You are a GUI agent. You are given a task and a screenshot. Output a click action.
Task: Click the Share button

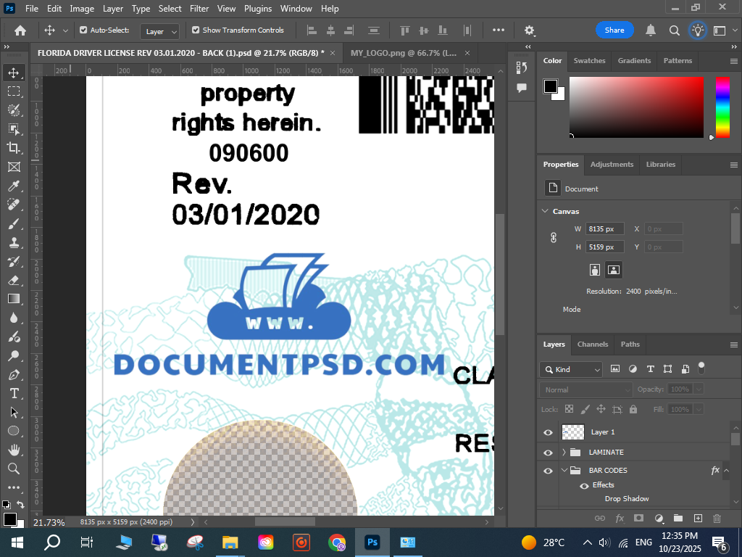(614, 30)
